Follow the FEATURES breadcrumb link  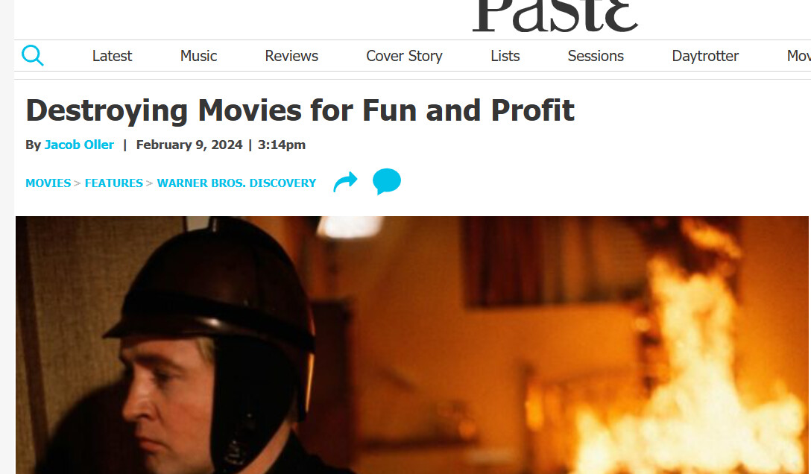click(x=114, y=183)
